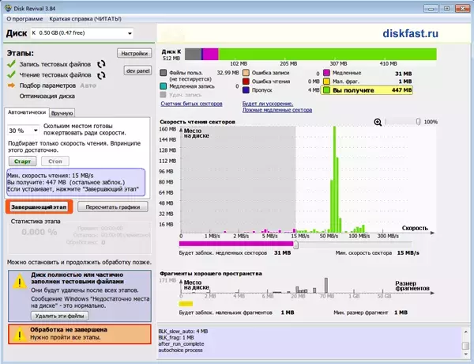The width and height of the screenshot is (474, 364).
Task: Click the Disk Revival app icon in title bar
Action: click(8, 8)
